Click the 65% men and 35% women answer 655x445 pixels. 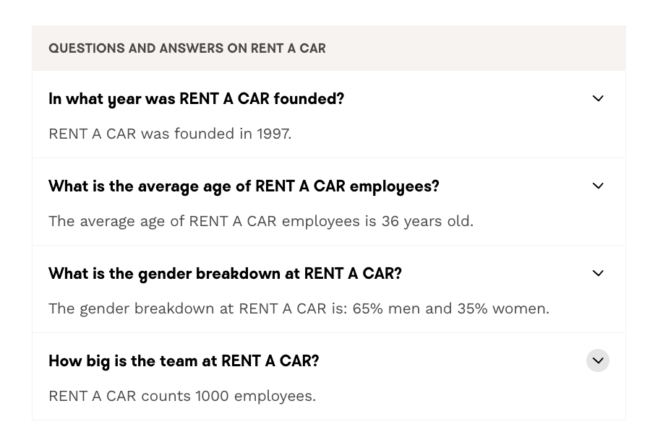point(299,308)
